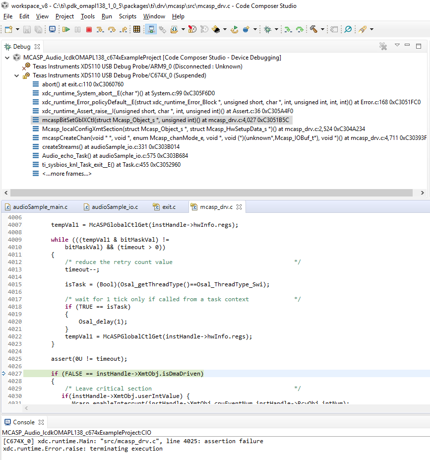Screen dimensions: 430x460
Task: Click the flashlight pen toolbar icon
Action: click(x=363, y=29)
